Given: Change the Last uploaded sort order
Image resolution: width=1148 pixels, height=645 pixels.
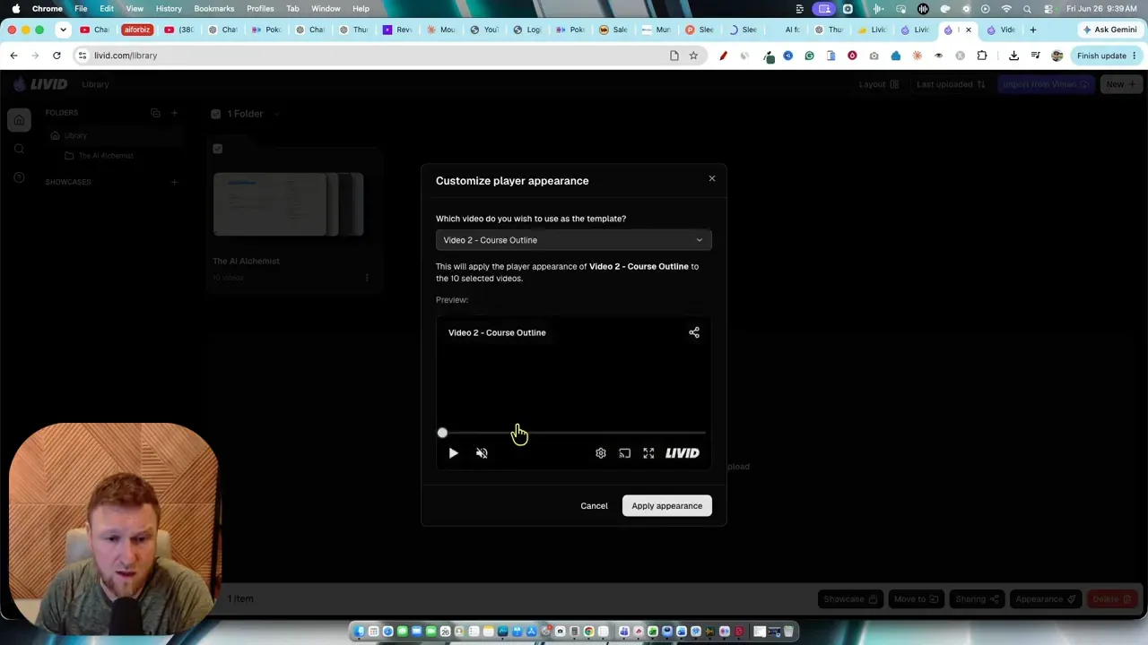Looking at the screenshot, I should coord(951,84).
